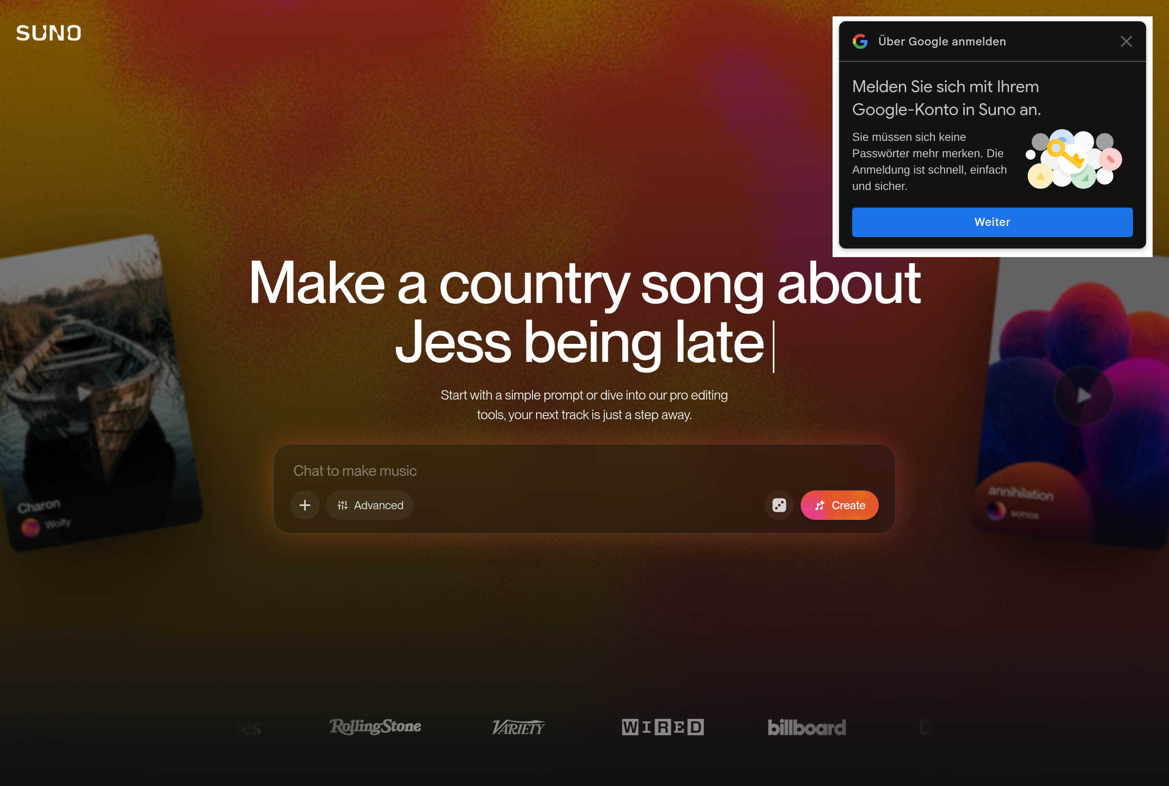Screen dimensions: 1169x786
Task: Click into the Chat to make music field
Action: 584,471
